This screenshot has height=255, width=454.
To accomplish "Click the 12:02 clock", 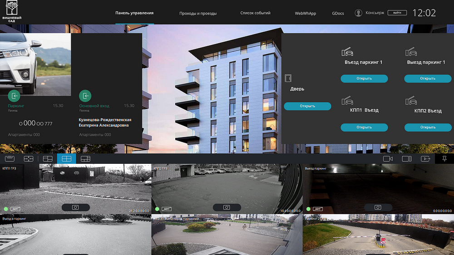I will [x=424, y=13].
